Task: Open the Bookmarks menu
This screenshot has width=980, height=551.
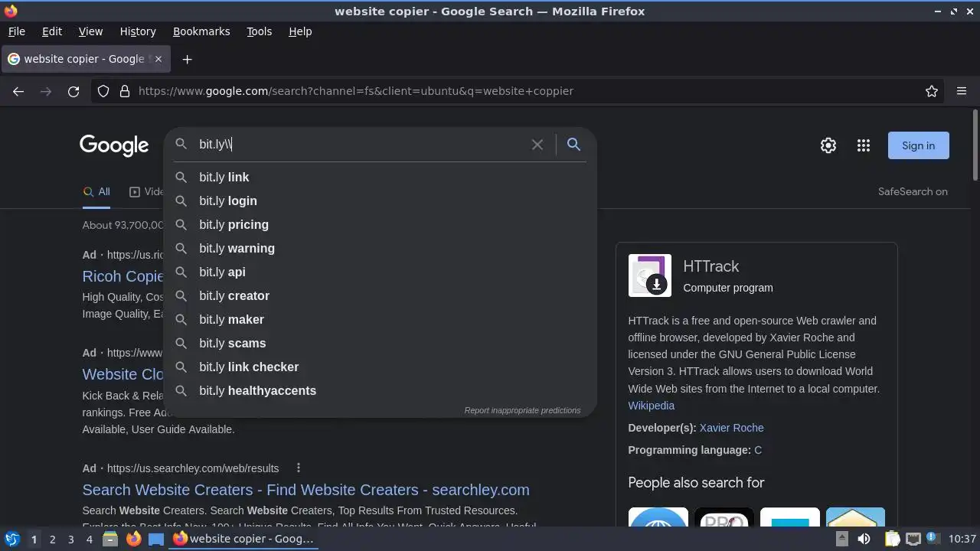Action: pos(201,31)
